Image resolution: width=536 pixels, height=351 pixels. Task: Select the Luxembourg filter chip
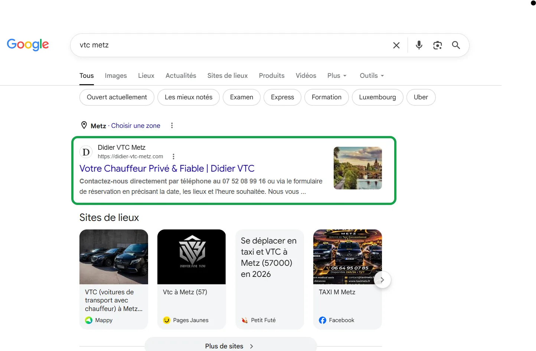click(378, 97)
